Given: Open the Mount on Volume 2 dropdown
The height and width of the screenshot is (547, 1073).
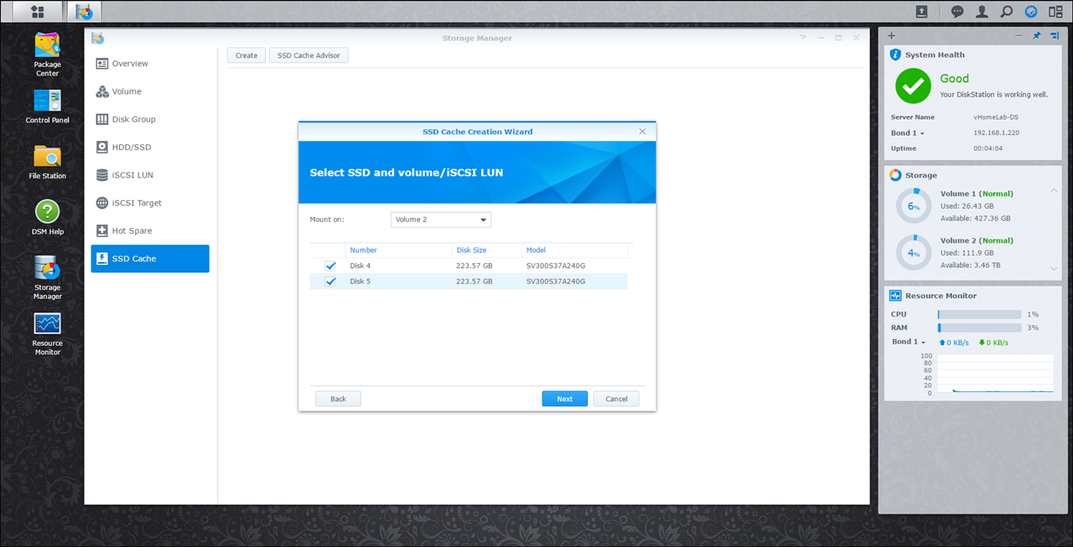Looking at the screenshot, I should 441,219.
